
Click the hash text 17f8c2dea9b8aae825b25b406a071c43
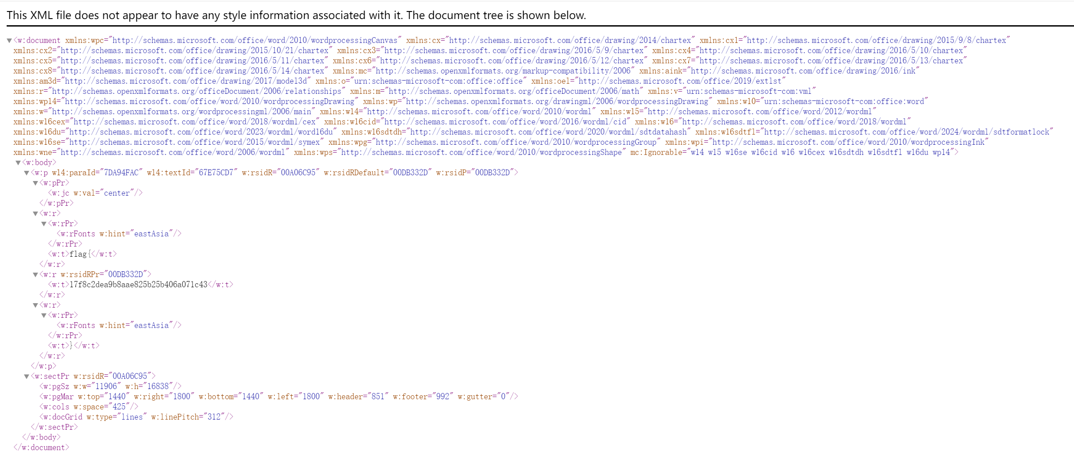click(138, 285)
